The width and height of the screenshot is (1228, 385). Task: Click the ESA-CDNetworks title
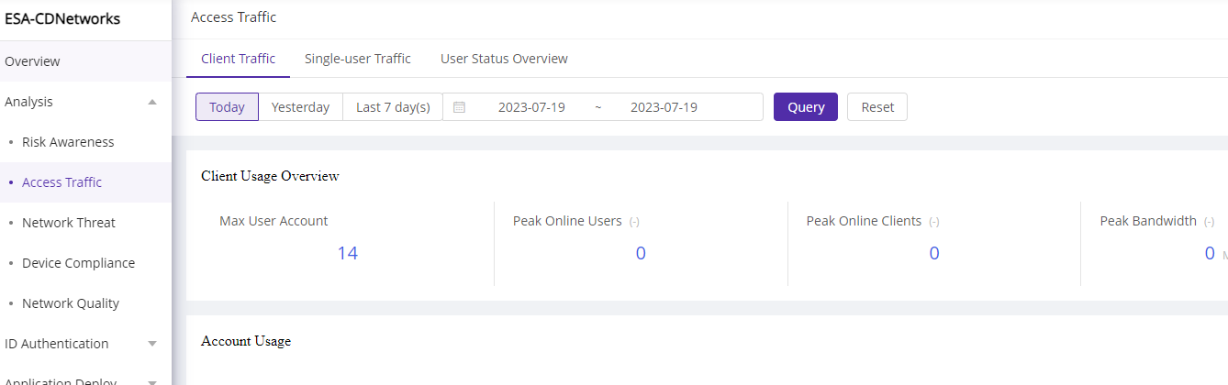click(x=62, y=18)
